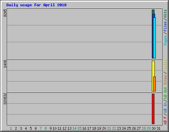
Task: Click day 30 on the x-axis
Action: [153, 128]
